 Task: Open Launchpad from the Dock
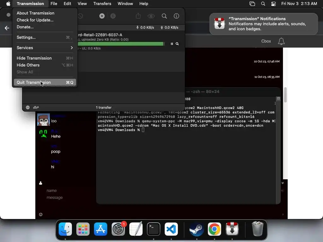pos(83,229)
